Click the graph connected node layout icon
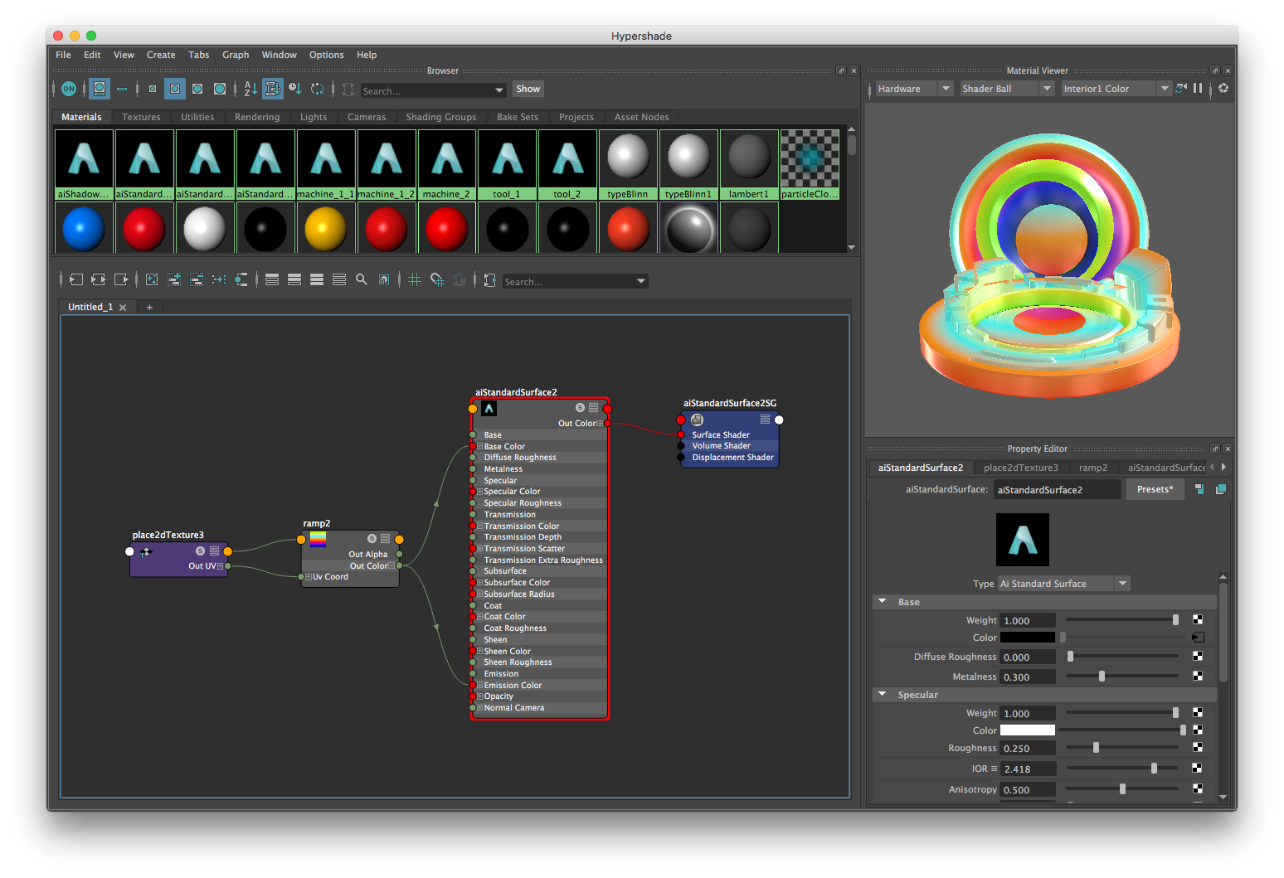This screenshot has height=878, width=1284. [241, 280]
